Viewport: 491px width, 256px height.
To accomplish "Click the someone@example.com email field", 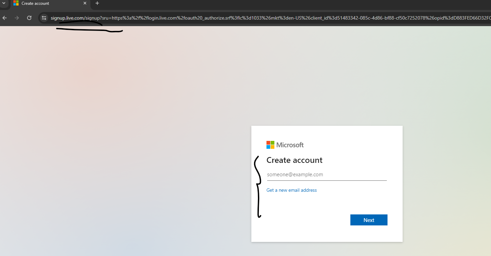I will 327,175.
